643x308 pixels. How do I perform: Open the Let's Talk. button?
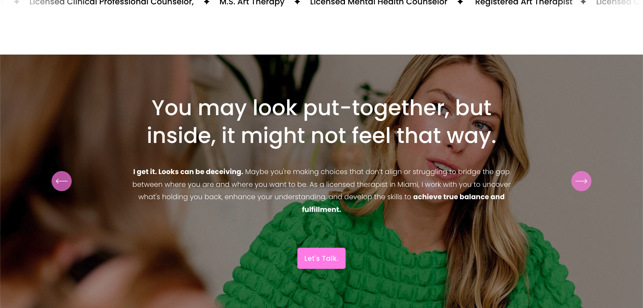click(x=321, y=258)
